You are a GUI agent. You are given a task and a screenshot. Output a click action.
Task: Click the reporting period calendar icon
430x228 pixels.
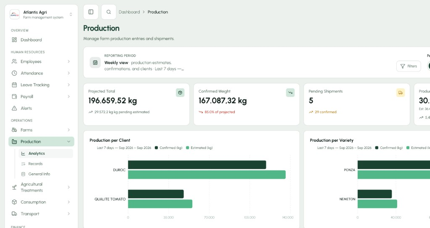(x=95, y=63)
